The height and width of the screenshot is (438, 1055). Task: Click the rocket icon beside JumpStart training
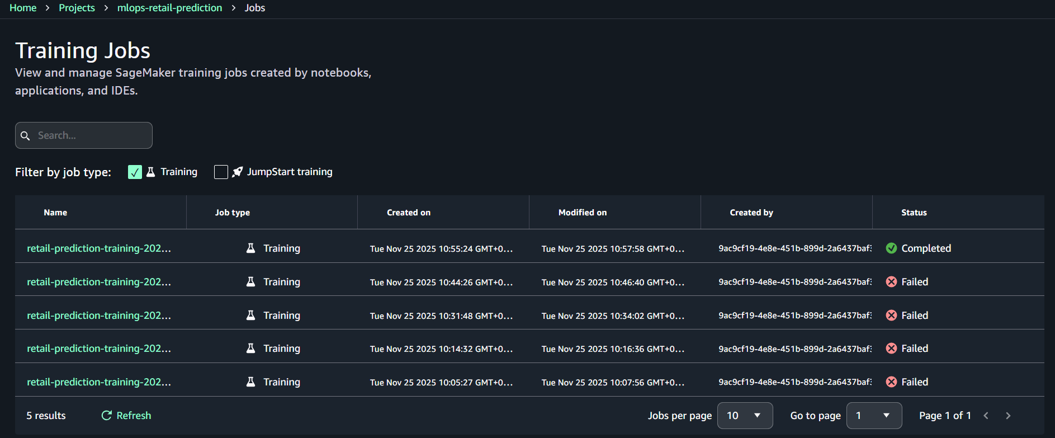pyautogui.click(x=237, y=172)
